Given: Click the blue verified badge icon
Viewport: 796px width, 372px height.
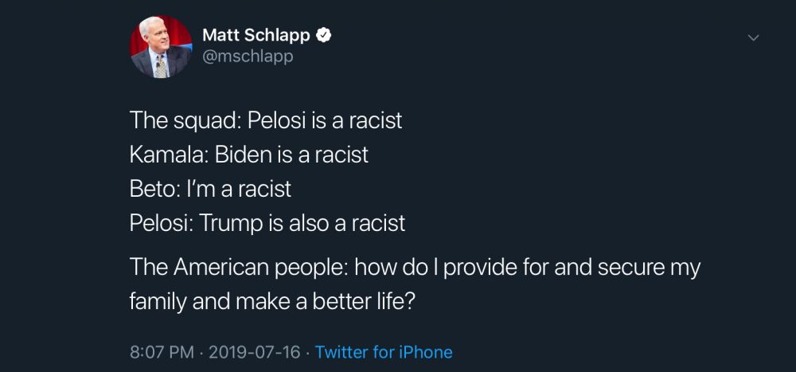Looking at the screenshot, I should point(324,35).
